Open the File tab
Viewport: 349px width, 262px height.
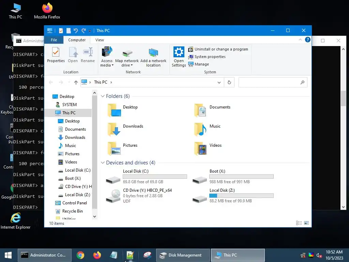(54, 40)
